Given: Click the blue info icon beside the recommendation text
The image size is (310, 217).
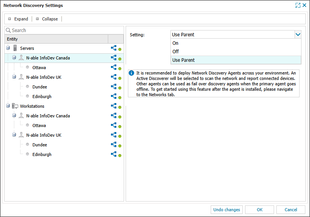Looking at the screenshot, I should click(131, 73).
